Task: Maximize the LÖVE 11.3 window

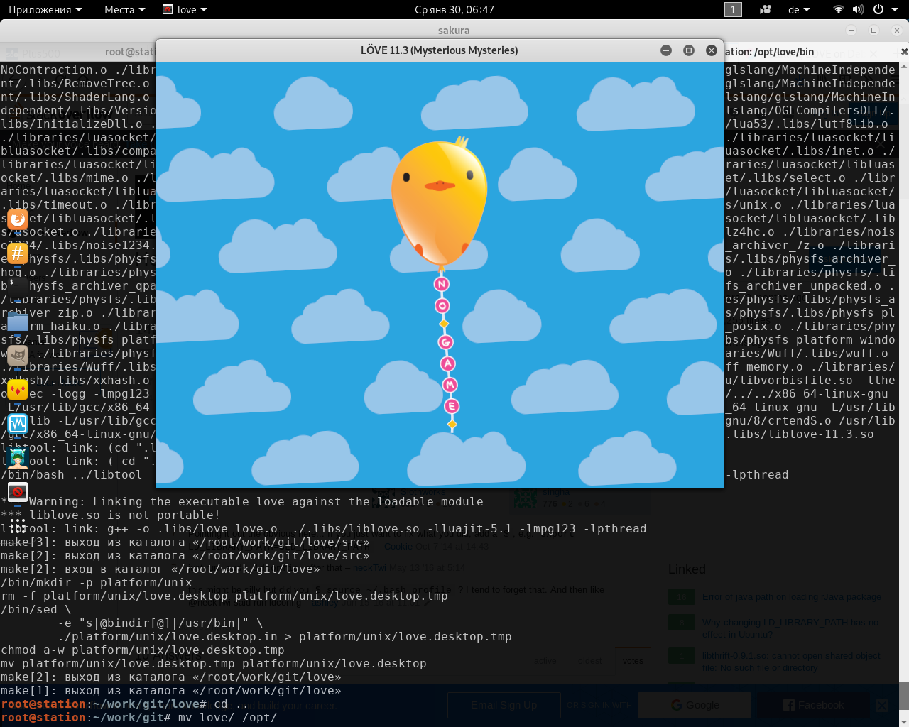Action: (x=688, y=50)
